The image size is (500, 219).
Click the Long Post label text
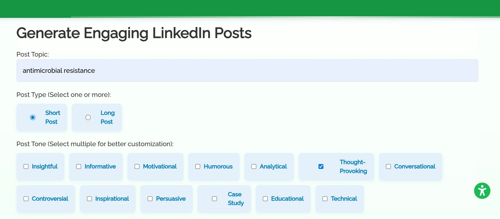107,117
